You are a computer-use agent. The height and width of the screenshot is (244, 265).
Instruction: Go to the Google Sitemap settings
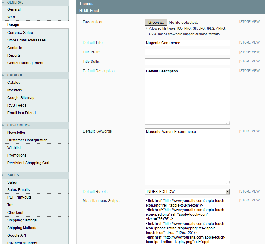pyautogui.click(x=21, y=98)
